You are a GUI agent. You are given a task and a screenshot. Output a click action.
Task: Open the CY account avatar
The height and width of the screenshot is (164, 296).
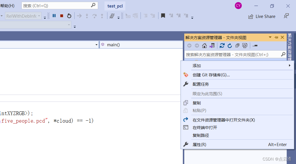(238, 6)
